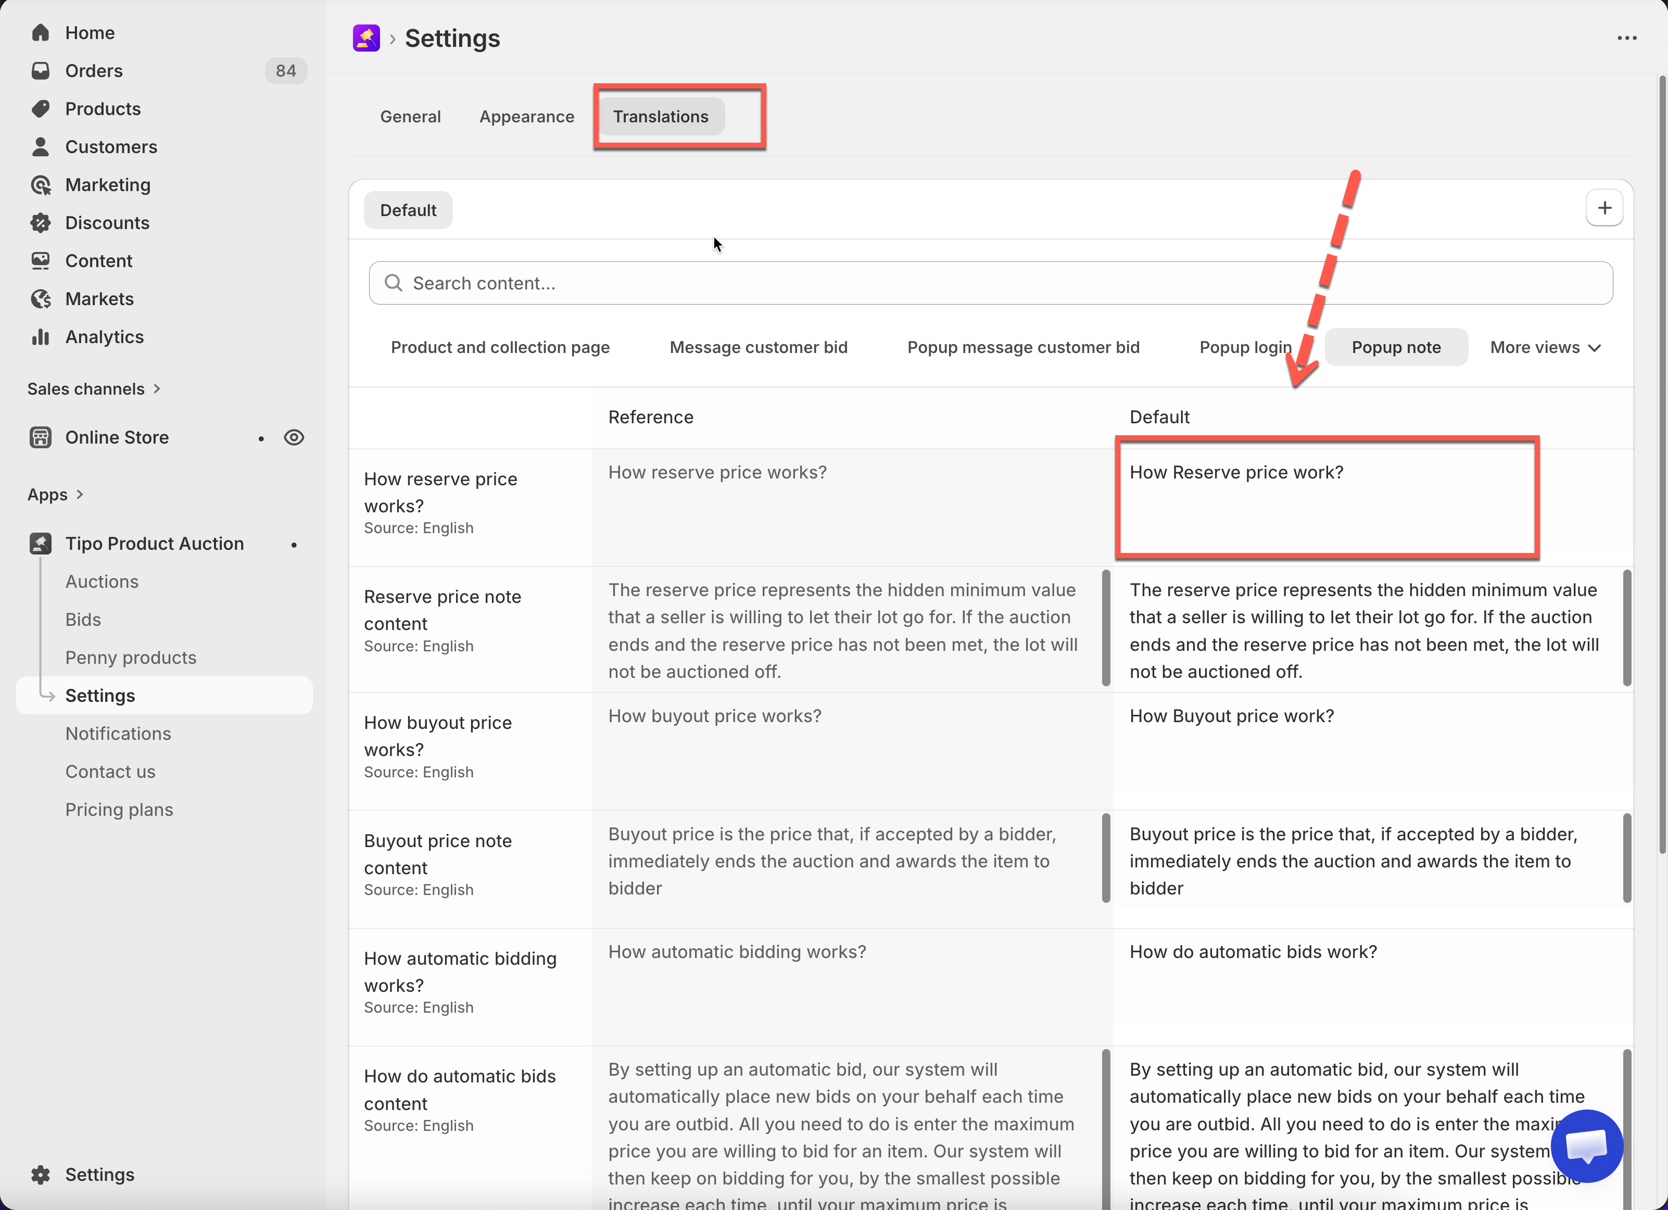The image size is (1668, 1210).
Task: Open the Pricing plans link
Action: tap(119, 809)
